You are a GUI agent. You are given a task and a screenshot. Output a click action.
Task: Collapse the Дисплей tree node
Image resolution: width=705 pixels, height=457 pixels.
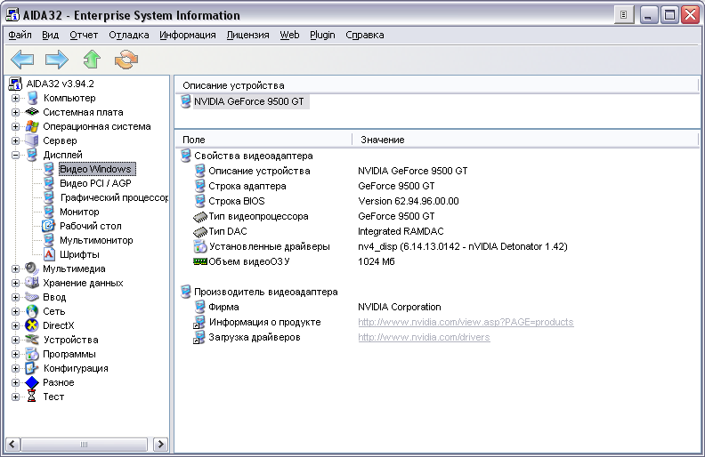coord(16,155)
